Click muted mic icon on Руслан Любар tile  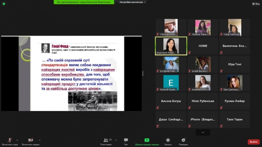click(221, 108)
